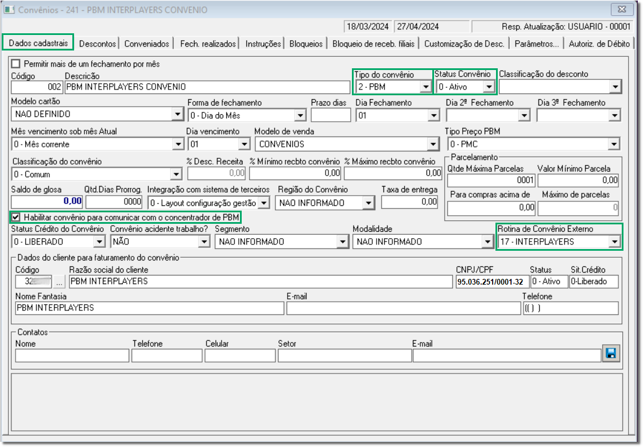
Task: Expand the Dia 2º Fechamento dropdown
Action: 524,115
